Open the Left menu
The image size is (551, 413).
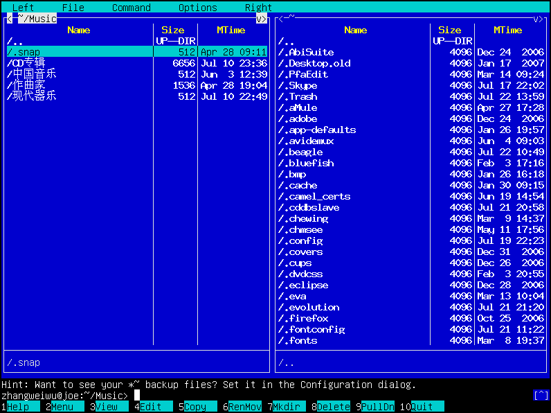click(23, 8)
